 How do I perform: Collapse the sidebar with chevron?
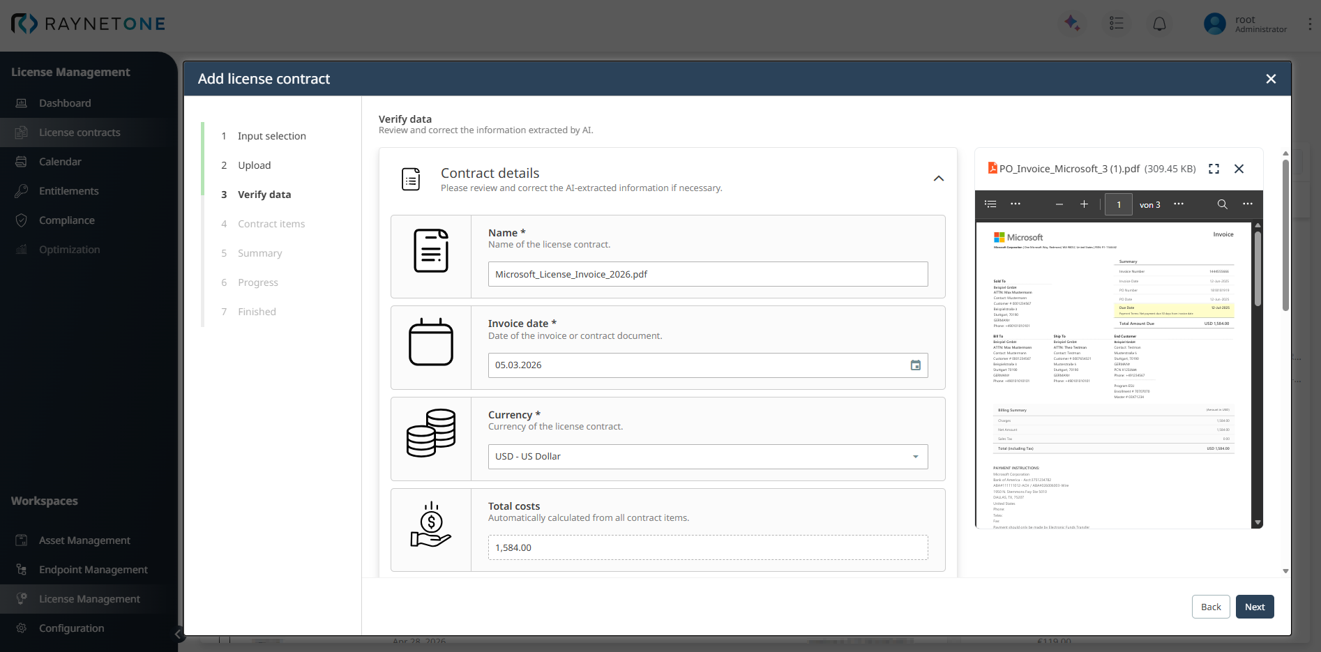click(178, 634)
